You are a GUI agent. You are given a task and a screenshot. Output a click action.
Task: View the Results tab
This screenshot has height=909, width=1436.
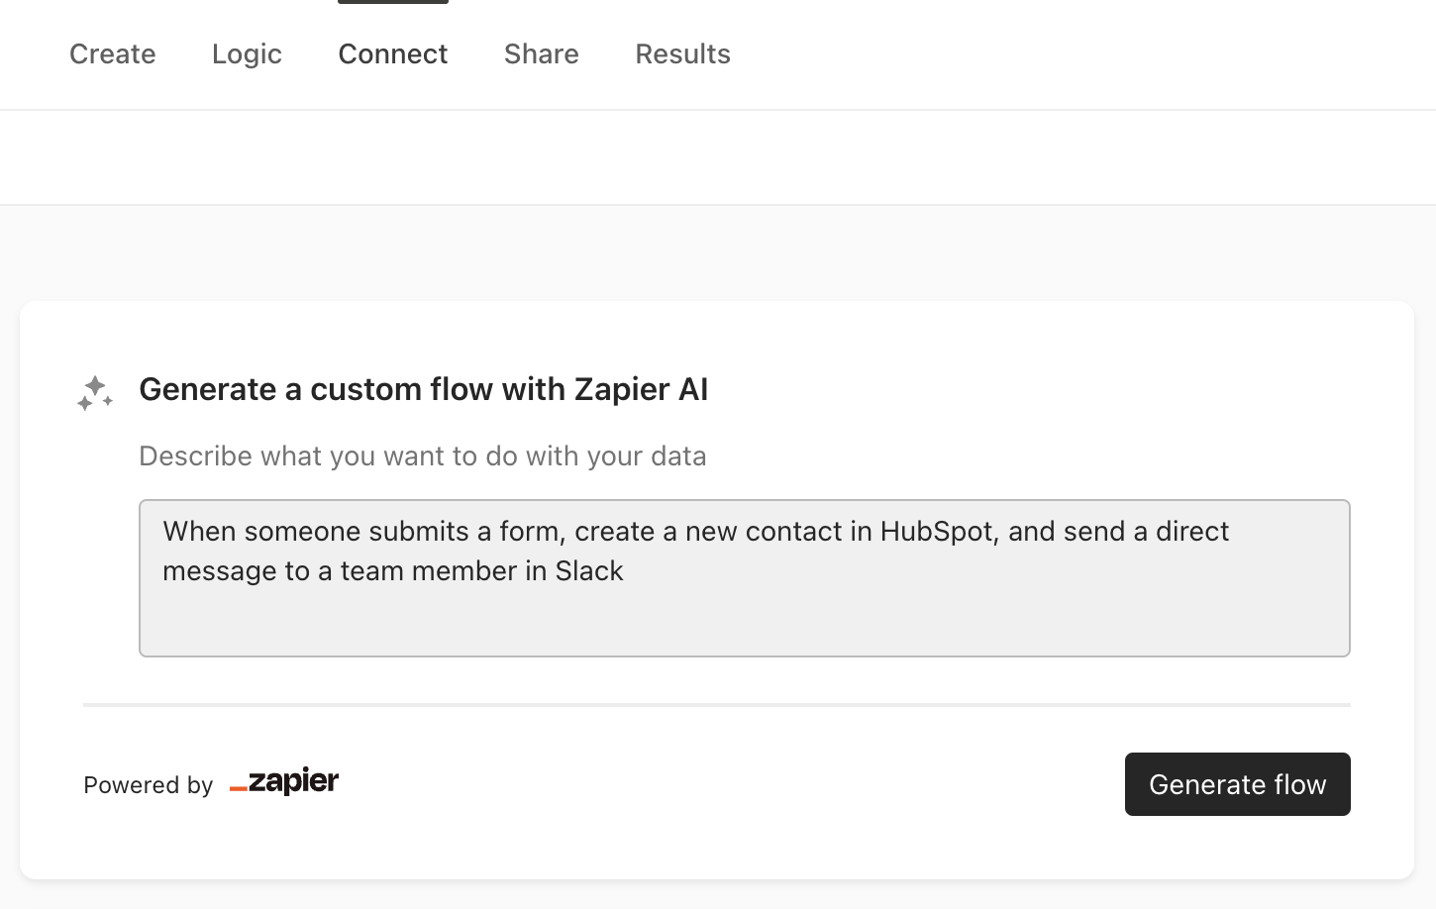click(683, 53)
